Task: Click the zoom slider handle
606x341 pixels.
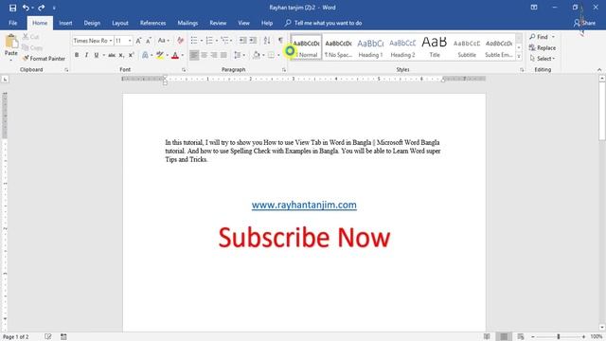Action: coord(559,337)
